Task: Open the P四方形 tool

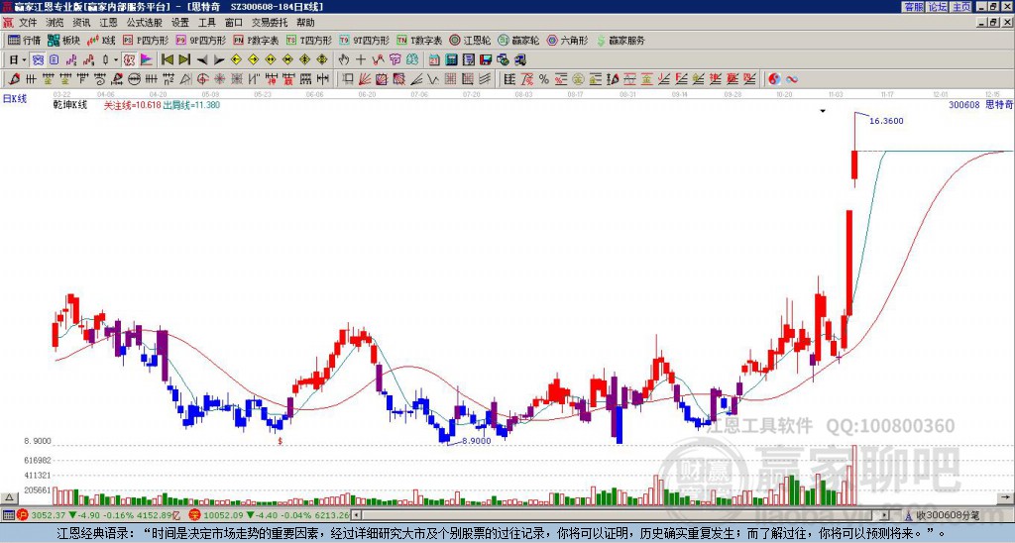Action: point(145,40)
